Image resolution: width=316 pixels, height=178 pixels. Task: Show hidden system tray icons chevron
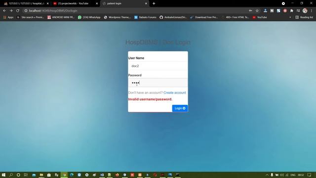(267, 175)
